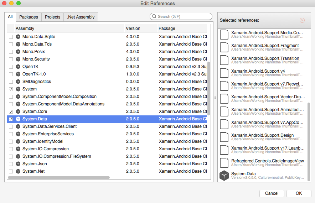Click the Xamarin.Android.Support.Design file icon
The image size is (315, 203).
pyautogui.click(x=224, y=137)
